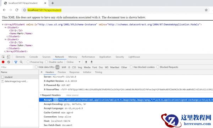The image size is (213, 128).
Task: Click the Name column header
Action: [20, 72]
